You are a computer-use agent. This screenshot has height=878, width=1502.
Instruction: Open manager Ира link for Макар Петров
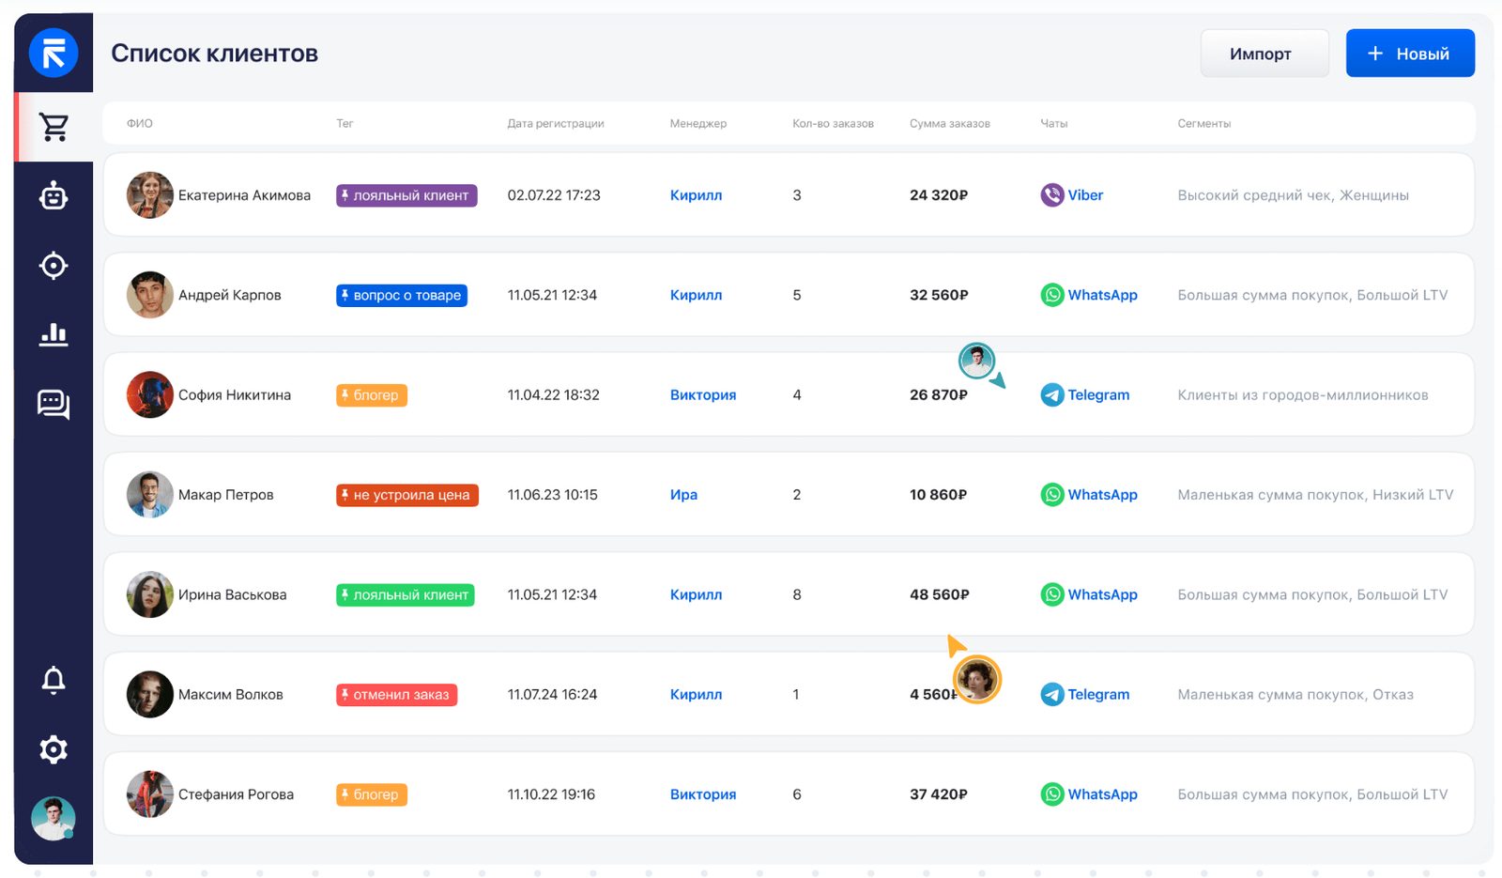coord(683,495)
